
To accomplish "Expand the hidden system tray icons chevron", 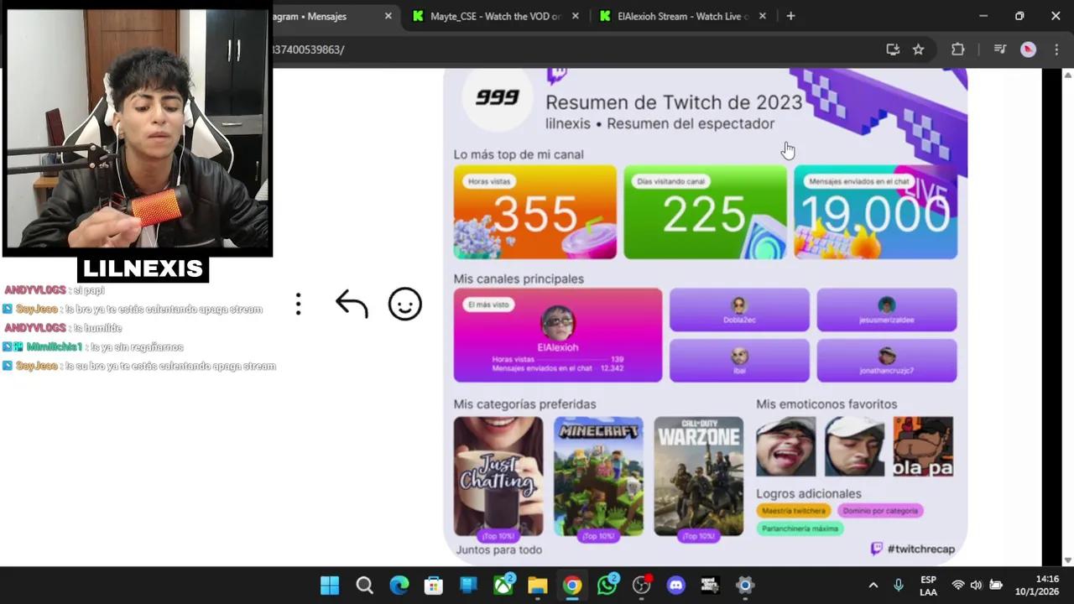I will click(873, 586).
